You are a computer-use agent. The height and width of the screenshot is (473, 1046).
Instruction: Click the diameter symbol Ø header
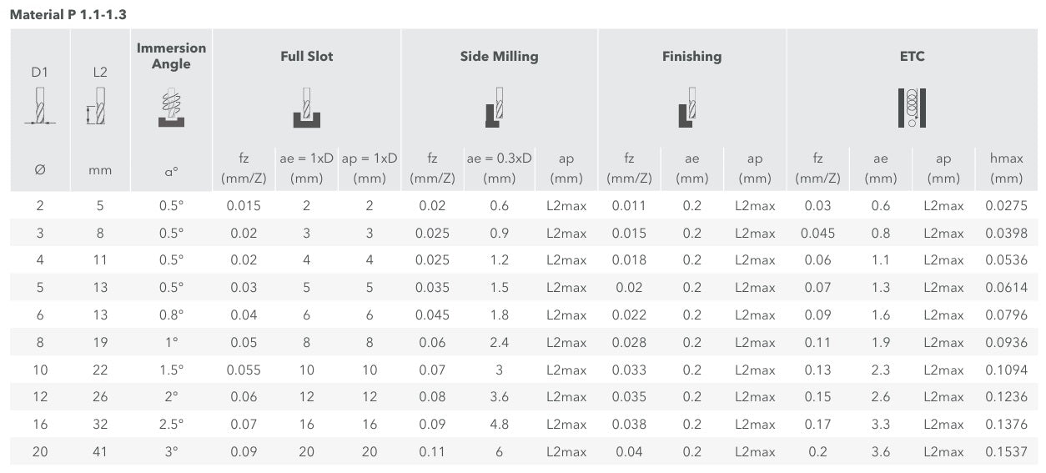click(x=39, y=169)
